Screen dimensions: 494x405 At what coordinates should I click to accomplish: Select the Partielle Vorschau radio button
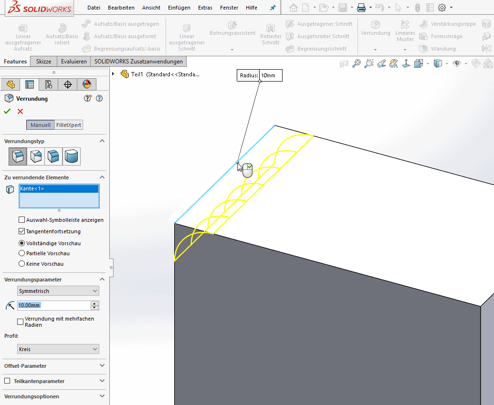(21, 253)
